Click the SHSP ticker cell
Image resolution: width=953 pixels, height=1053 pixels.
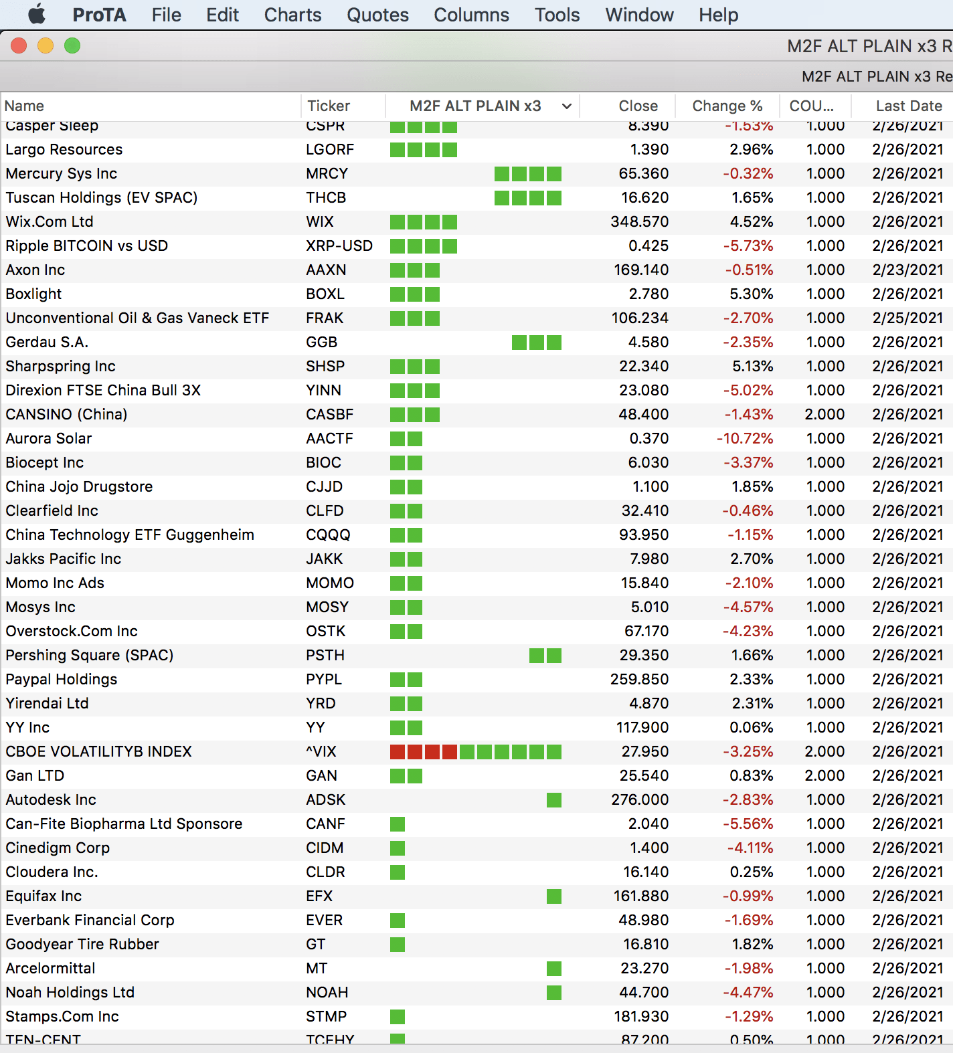click(325, 366)
